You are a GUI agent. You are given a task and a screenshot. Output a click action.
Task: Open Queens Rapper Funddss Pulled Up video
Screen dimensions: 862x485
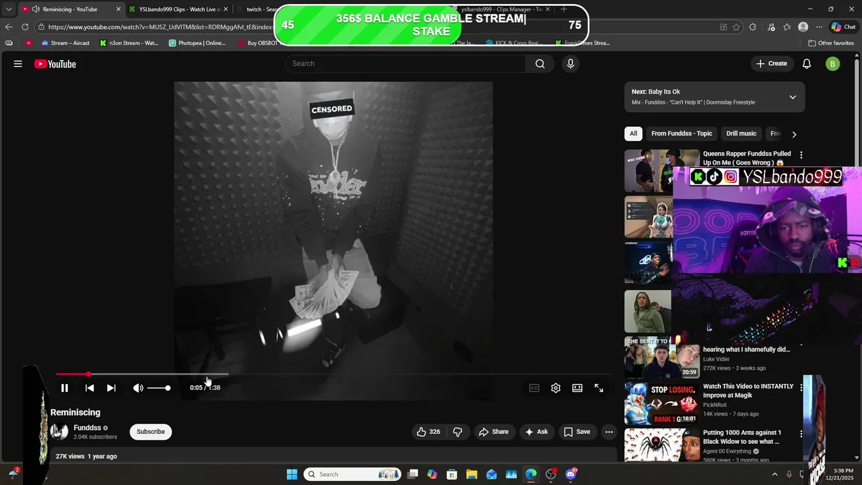(x=747, y=158)
